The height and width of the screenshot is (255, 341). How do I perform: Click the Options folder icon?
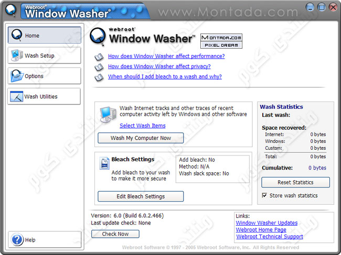click(x=17, y=76)
